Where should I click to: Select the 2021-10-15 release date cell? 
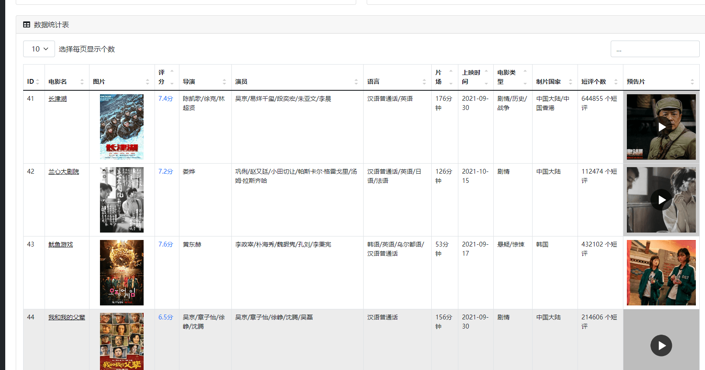(x=476, y=200)
